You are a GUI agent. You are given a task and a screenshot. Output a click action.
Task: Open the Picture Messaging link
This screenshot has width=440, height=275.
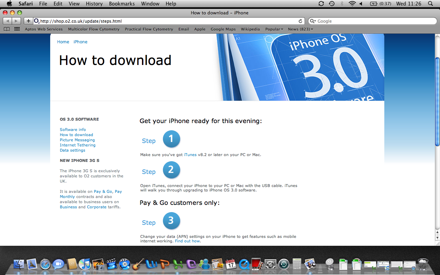77,140
